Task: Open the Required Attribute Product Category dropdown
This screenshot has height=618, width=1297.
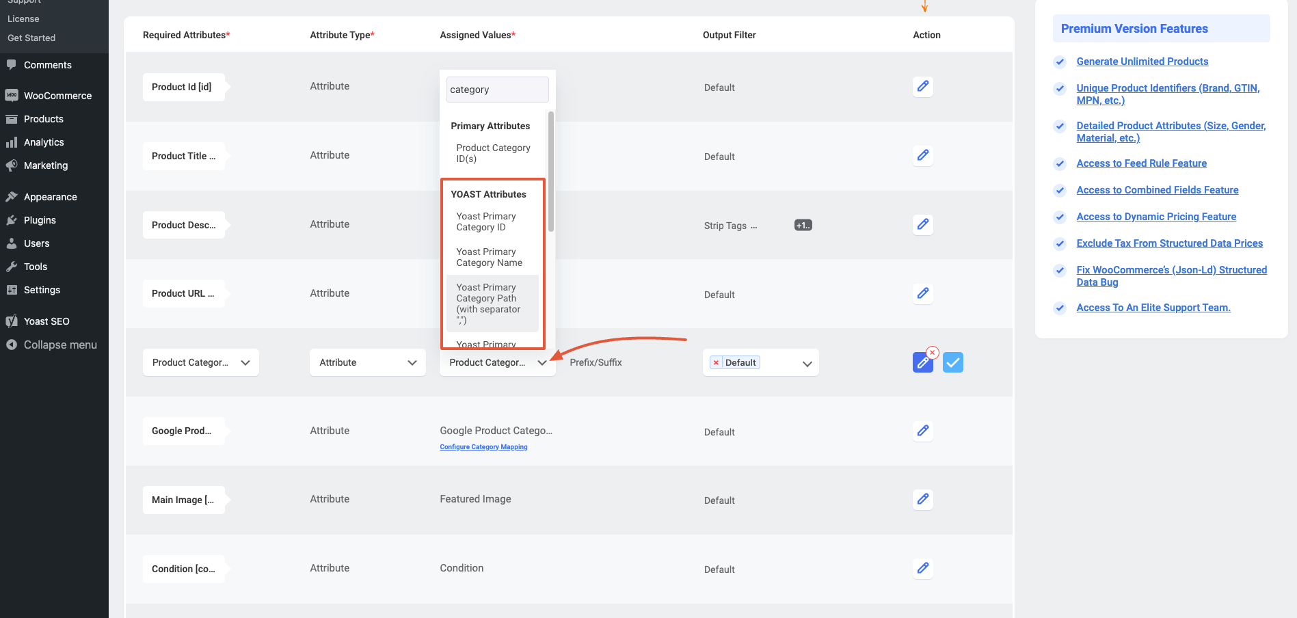Action: [x=200, y=362]
